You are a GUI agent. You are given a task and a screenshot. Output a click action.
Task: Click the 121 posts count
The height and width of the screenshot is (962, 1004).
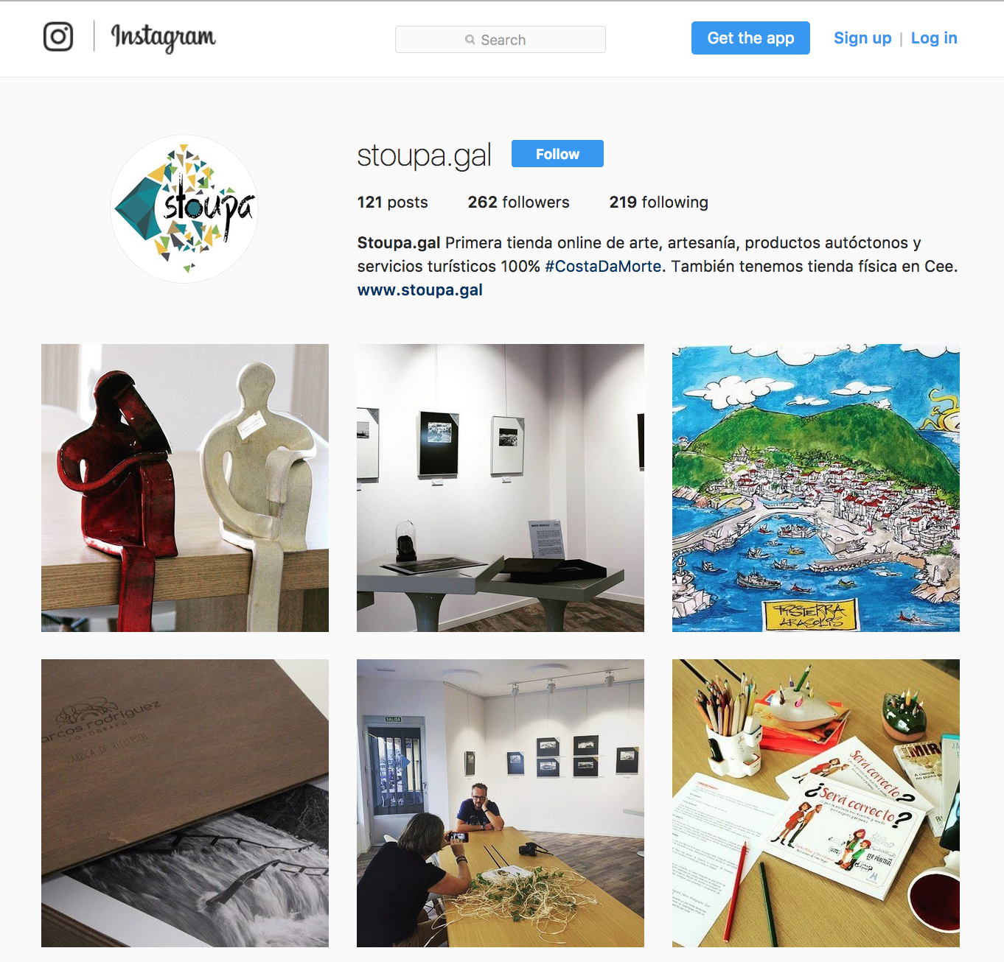392,202
